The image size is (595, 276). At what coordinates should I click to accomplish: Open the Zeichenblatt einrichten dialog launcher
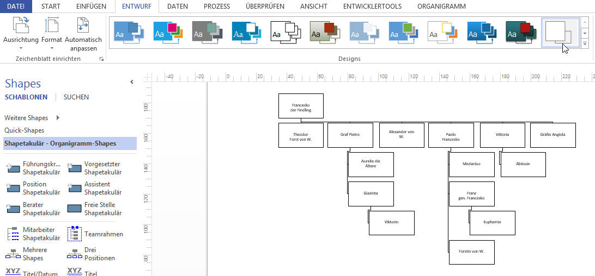click(x=101, y=59)
